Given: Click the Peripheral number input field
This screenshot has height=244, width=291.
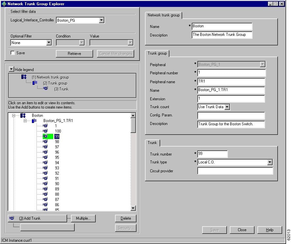Looking at the screenshot, I should (231, 73).
